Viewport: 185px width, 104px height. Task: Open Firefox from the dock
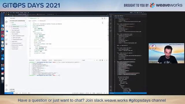[x=3, y=36]
